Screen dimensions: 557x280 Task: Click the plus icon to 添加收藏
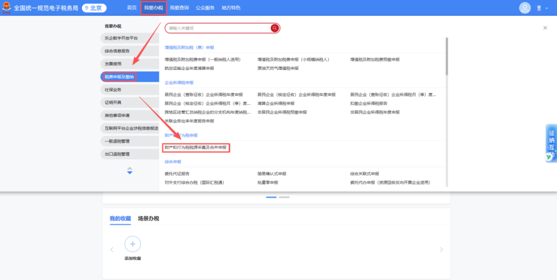point(133,243)
